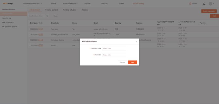The width and height of the screenshot is (219, 104).
Task: Click the level badge beside DB20B392
Action: pyautogui.click(x=41, y=34)
